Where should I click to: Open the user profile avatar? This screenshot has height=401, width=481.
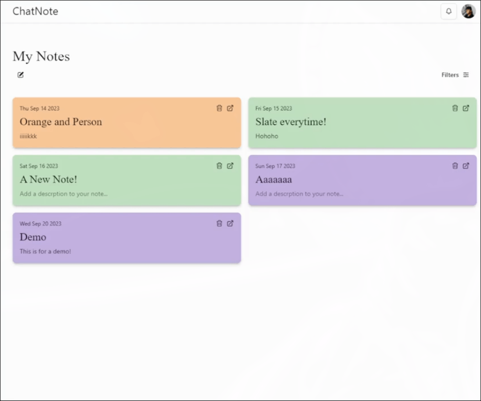468,11
